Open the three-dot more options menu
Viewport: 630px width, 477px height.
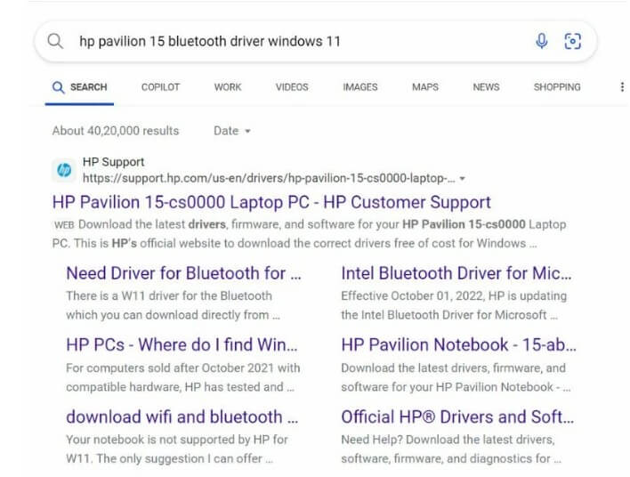[622, 87]
